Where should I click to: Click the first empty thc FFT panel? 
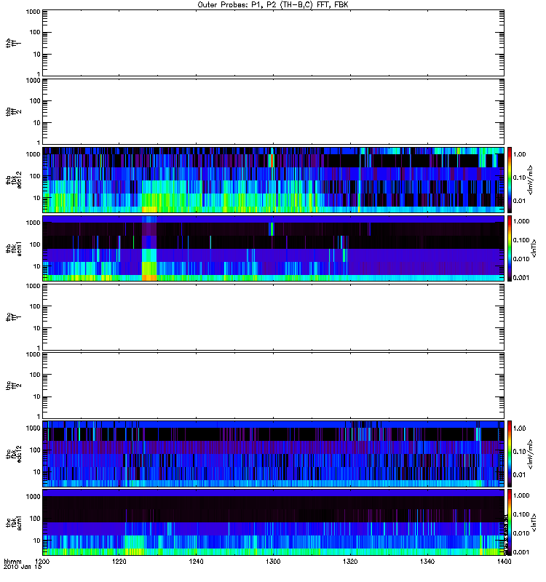pyautogui.click(x=273, y=317)
